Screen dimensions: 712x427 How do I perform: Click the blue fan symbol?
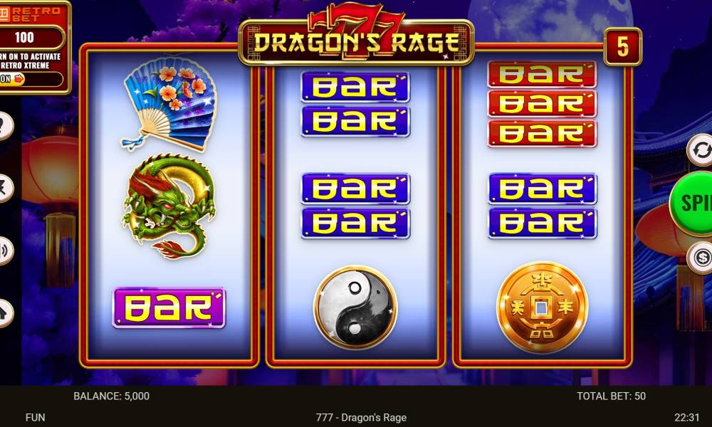(x=169, y=104)
